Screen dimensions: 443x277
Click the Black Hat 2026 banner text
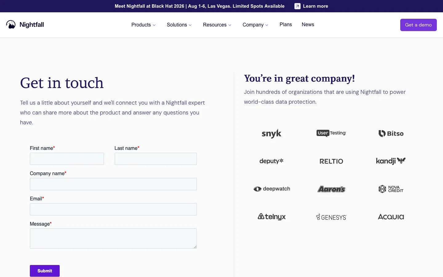coord(200,6)
